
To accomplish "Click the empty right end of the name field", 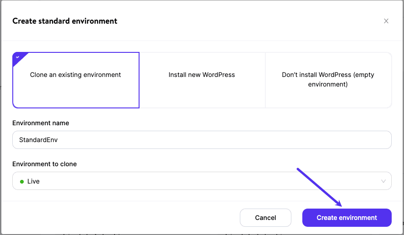I will 356,140.
